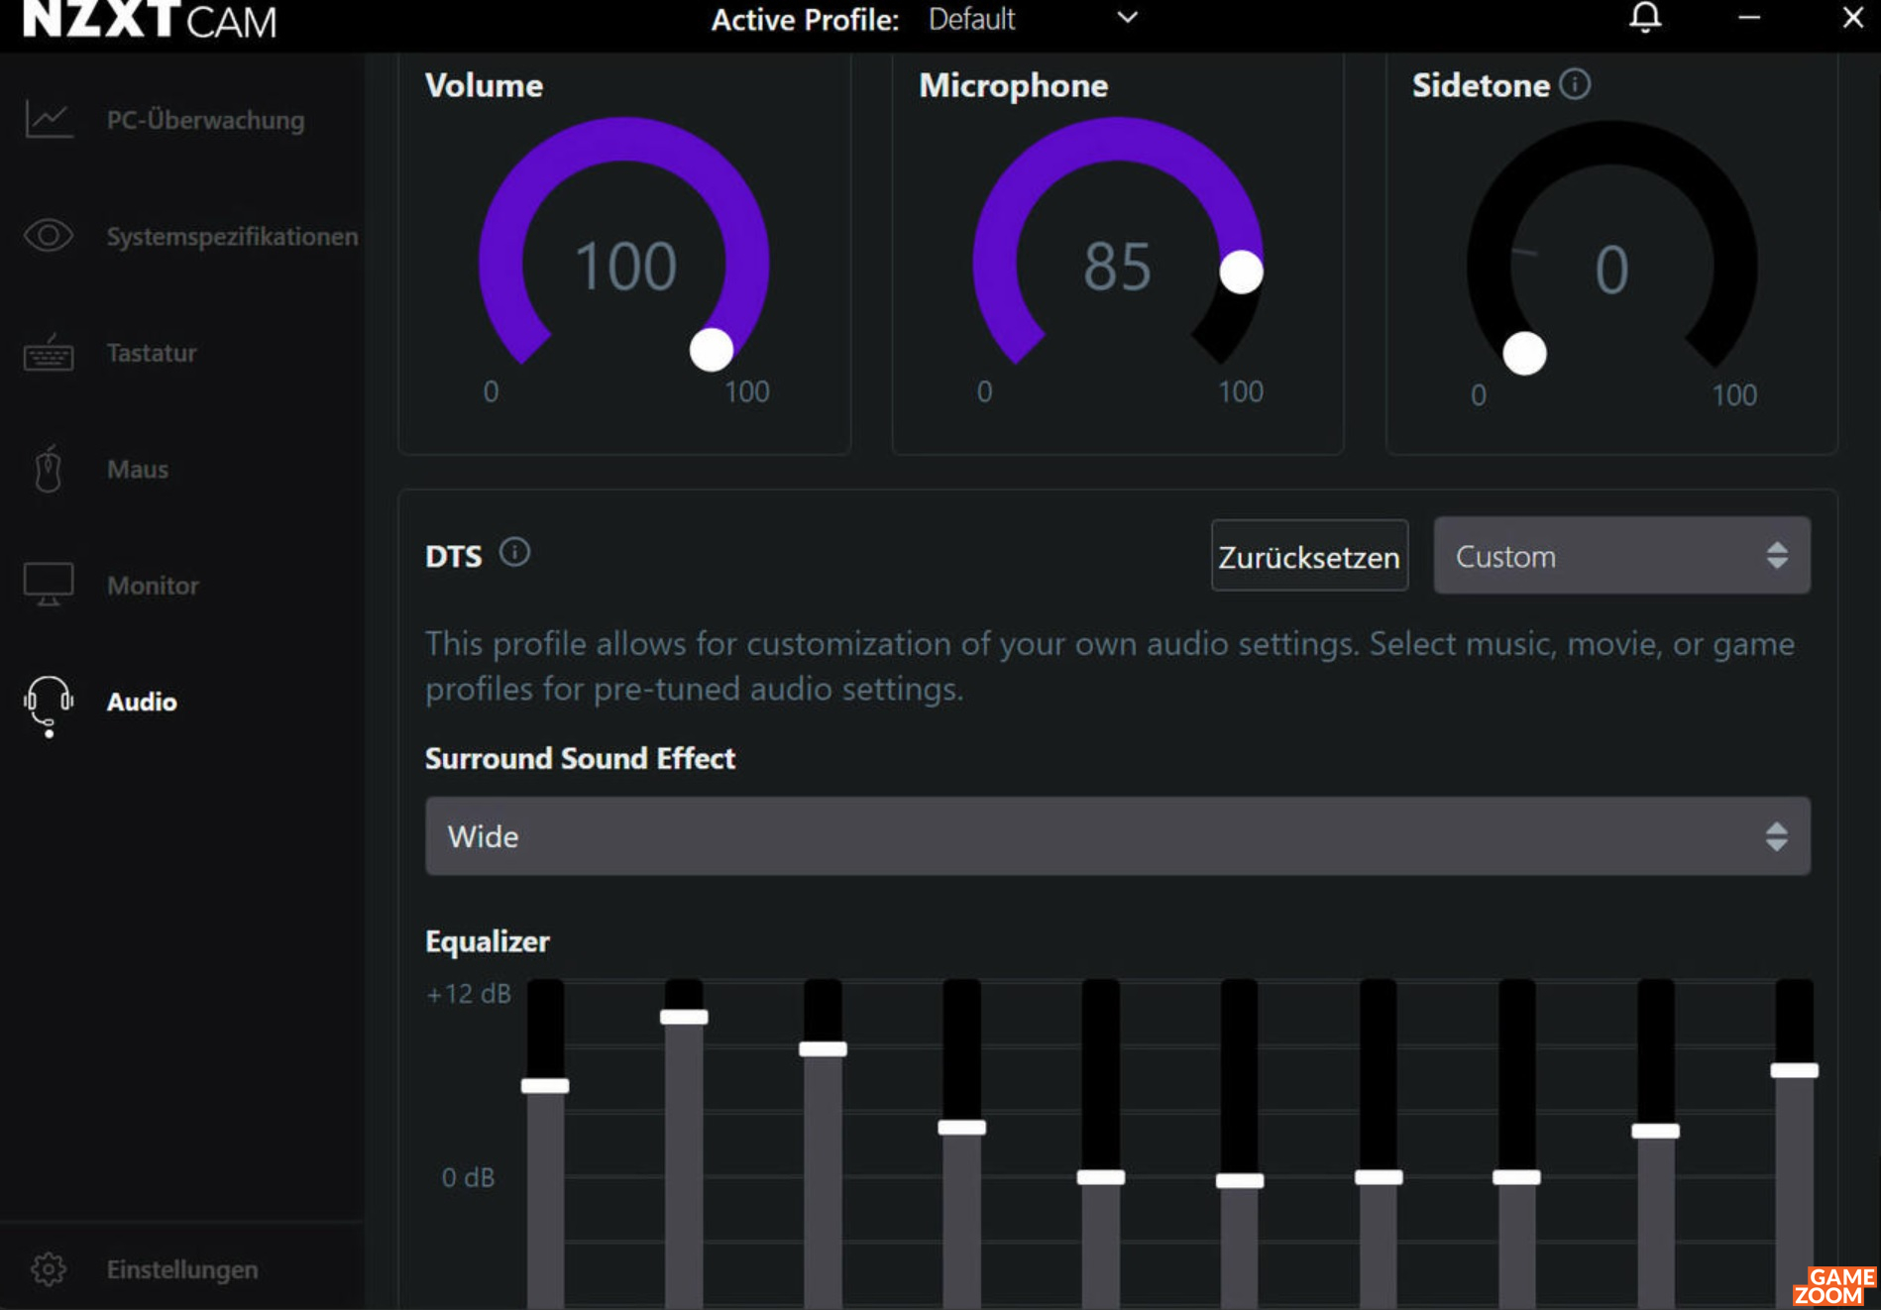The height and width of the screenshot is (1310, 1881).
Task: Open Maus section
Action: point(138,469)
